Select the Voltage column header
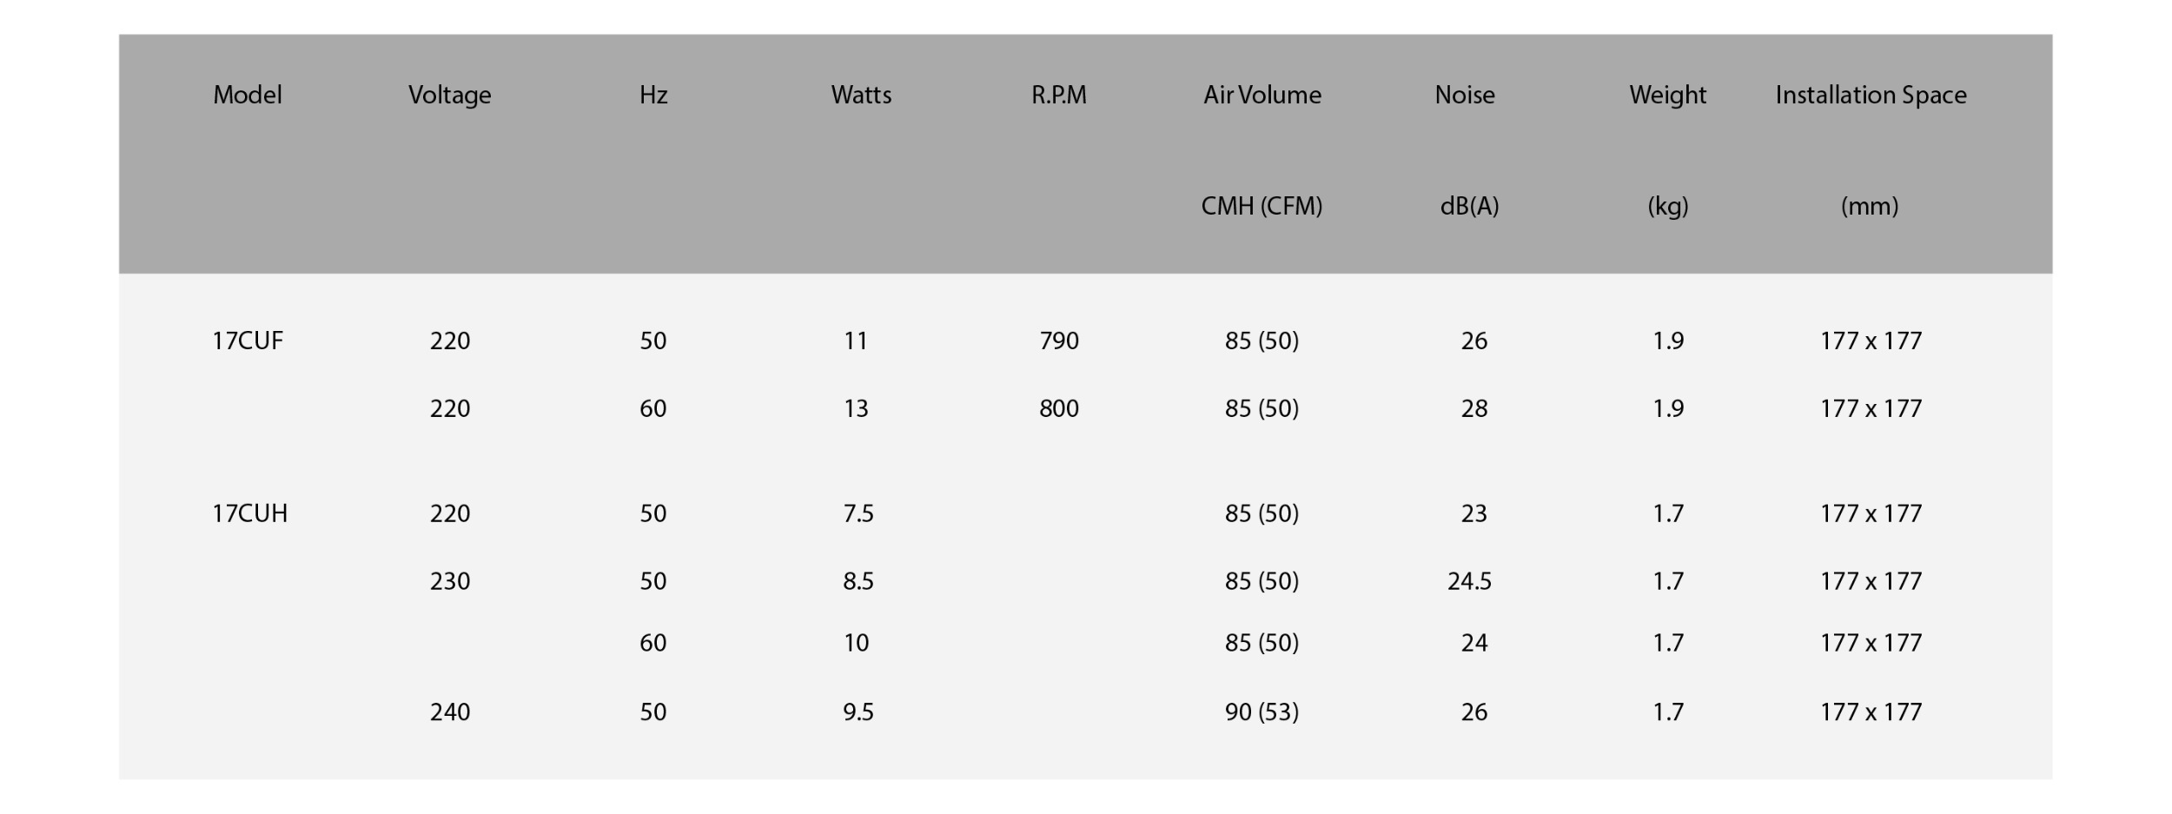The width and height of the screenshot is (2172, 814). click(x=450, y=96)
